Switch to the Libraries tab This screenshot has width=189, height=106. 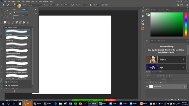[x=154, y=41]
